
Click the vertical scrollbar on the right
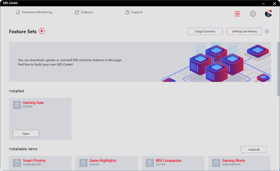point(278,68)
